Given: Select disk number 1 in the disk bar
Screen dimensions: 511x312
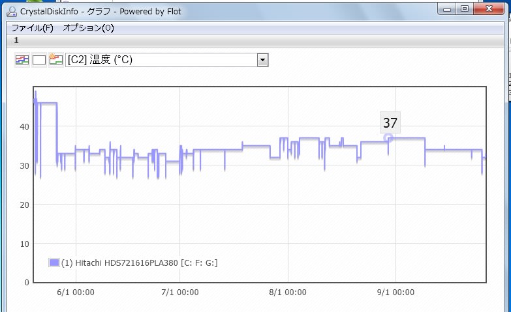Looking at the screenshot, I should point(16,40).
